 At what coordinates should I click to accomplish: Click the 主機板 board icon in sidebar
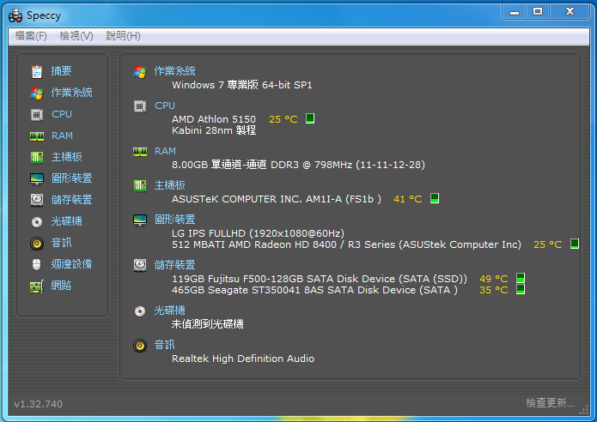pos(37,157)
